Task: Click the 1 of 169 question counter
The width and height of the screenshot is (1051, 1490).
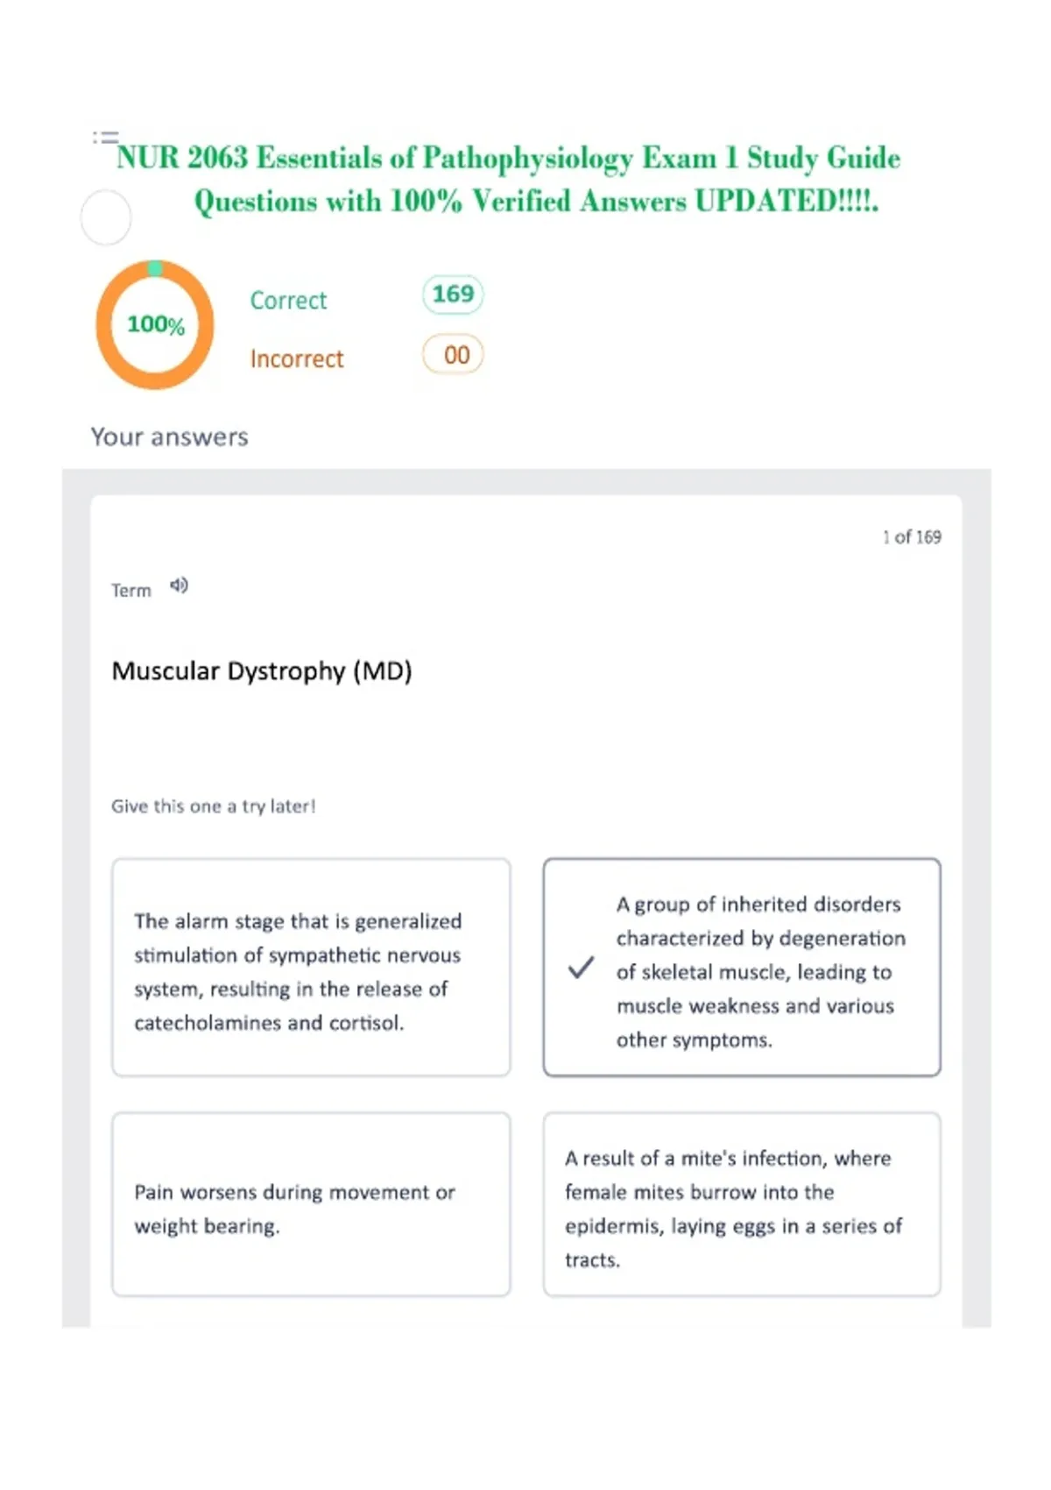Action: [x=912, y=536]
